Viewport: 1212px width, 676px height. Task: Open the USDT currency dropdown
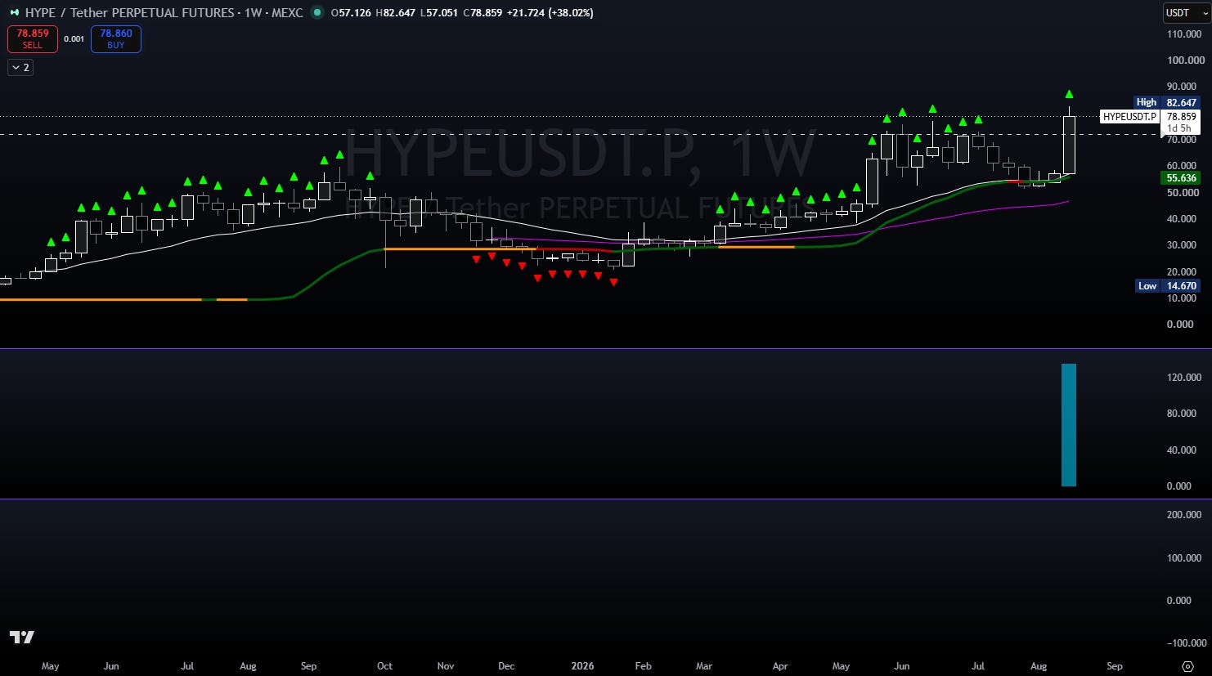point(1186,13)
